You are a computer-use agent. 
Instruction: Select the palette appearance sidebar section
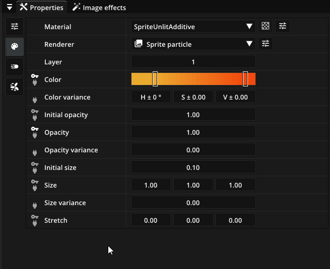click(x=15, y=46)
